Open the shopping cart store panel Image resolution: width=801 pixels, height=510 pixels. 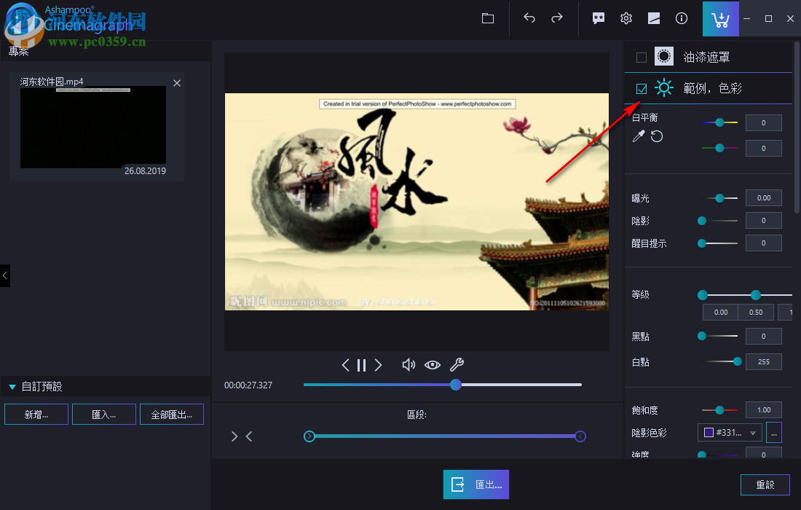pos(720,18)
